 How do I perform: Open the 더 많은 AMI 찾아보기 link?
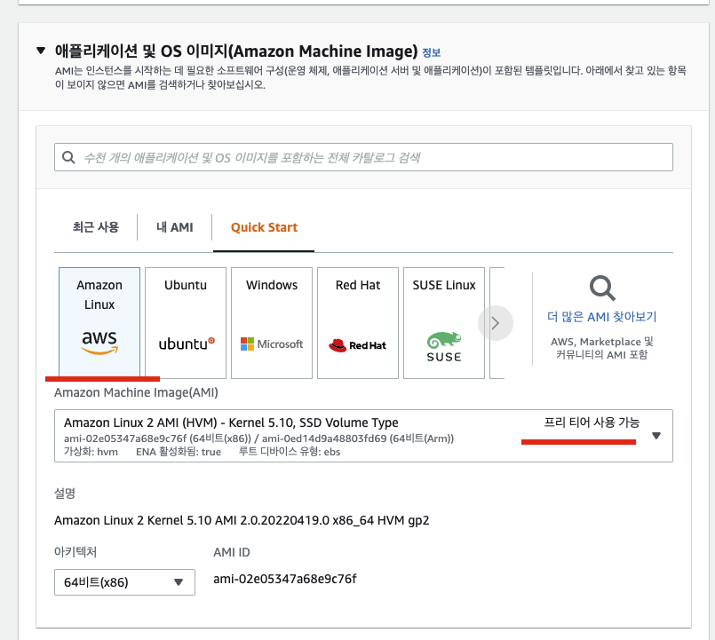(x=602, y=317)
